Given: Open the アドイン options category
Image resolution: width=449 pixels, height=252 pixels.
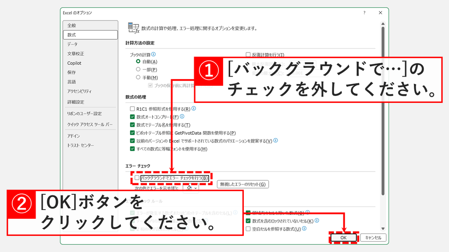Looking at the screenshot, I should pyautogui.click(x=90, y=136).
